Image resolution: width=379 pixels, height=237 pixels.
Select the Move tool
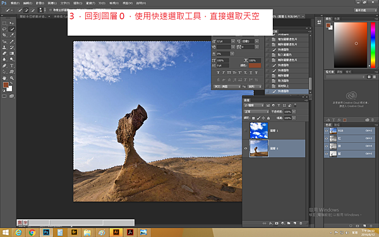pyautogui.click(x=11, y=23)
